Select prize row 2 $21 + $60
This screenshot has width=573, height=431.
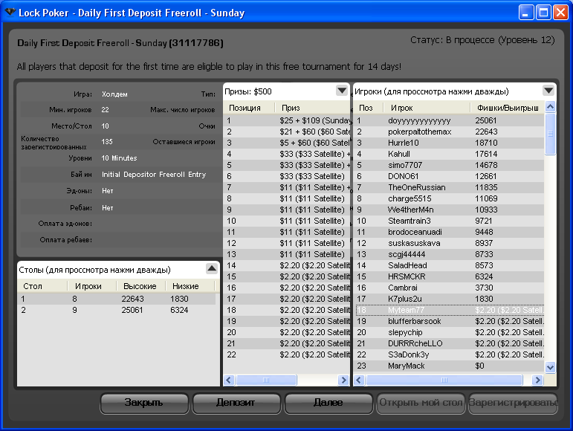click(287, 132)
